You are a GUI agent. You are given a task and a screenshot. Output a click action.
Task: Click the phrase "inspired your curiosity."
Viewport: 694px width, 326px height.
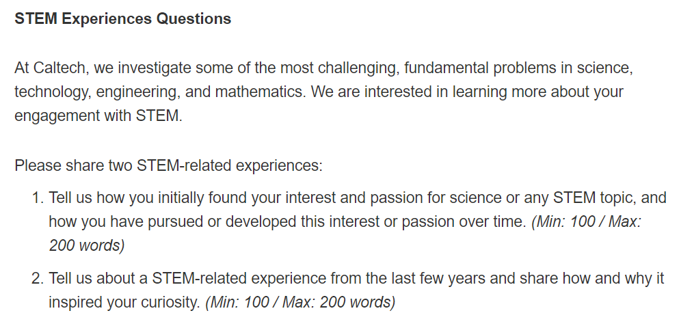coord(124,302)
